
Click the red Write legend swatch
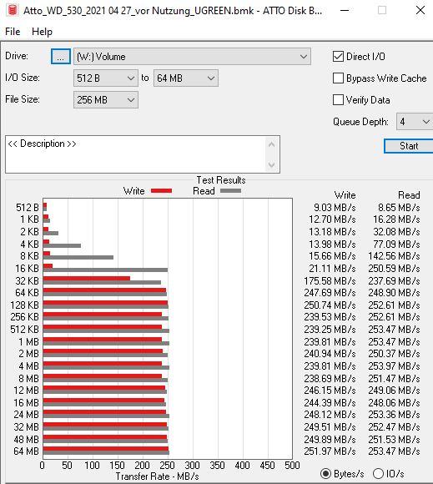coord(161,191)
